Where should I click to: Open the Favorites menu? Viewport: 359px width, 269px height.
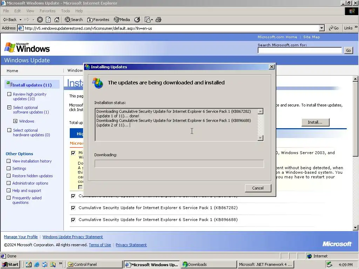(47, 11)
